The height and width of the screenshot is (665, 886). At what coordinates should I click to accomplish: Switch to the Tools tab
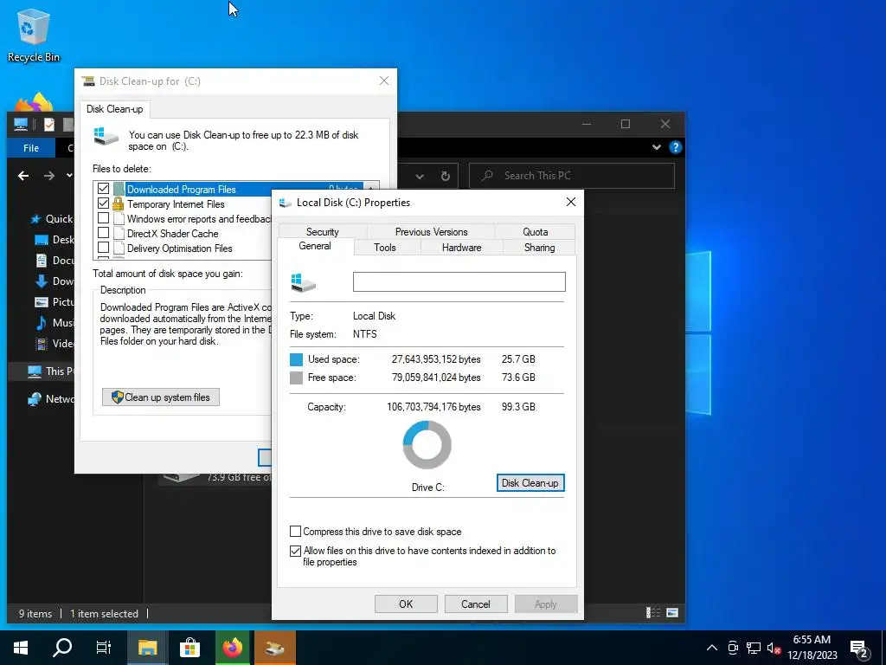(x=385, y=248)
